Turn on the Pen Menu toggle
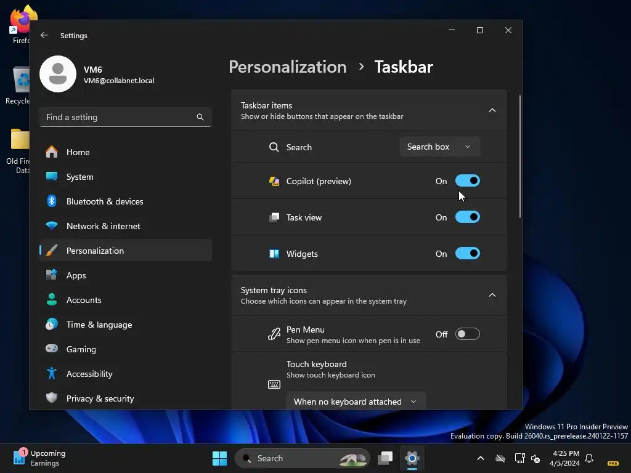 (468, 334)
